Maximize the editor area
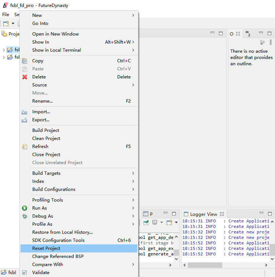This screenshot has width=275, height=277. [221, 33]
